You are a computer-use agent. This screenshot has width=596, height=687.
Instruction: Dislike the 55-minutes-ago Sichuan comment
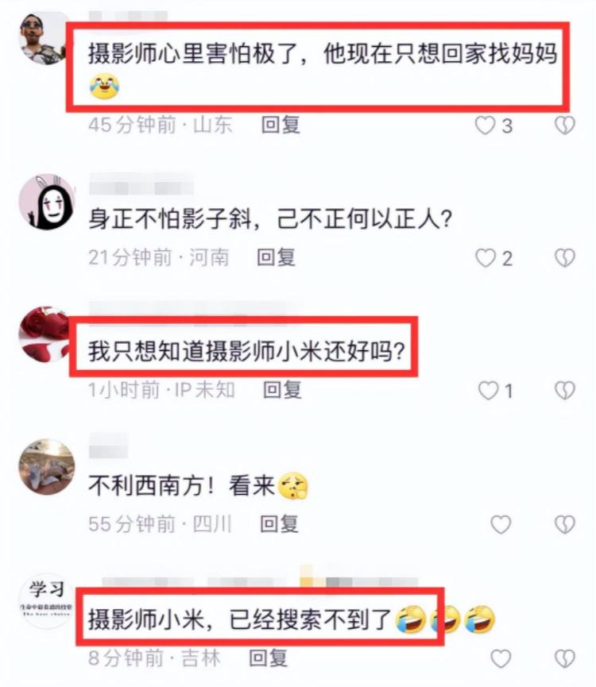pyautogui.click(x=565, y=524)
